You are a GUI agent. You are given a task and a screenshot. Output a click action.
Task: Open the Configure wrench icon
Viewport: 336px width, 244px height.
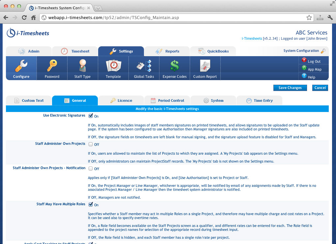(x=21, y=66)
